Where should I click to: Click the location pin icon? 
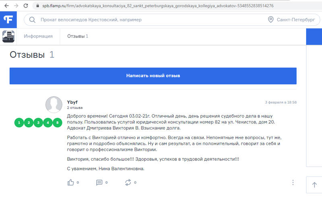click(x=270, y=20)
